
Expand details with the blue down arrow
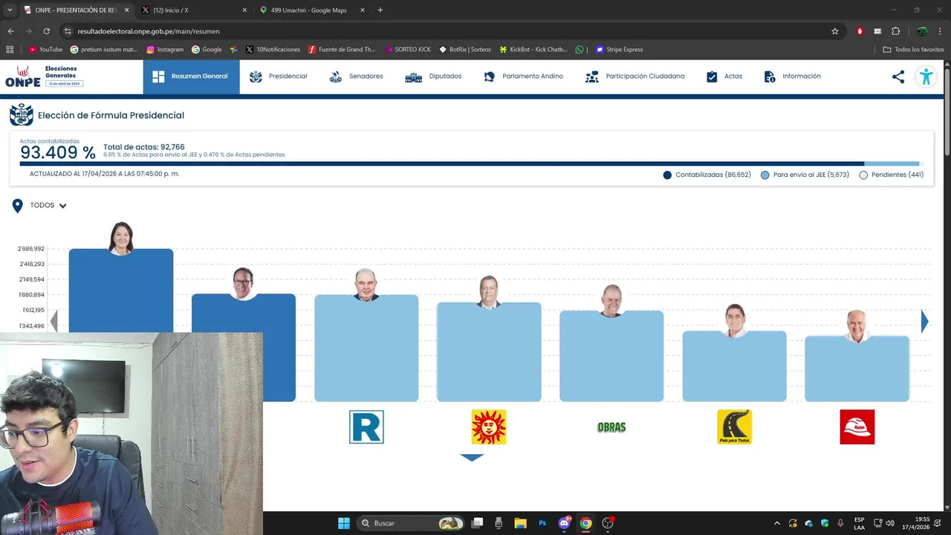(472, 458)
